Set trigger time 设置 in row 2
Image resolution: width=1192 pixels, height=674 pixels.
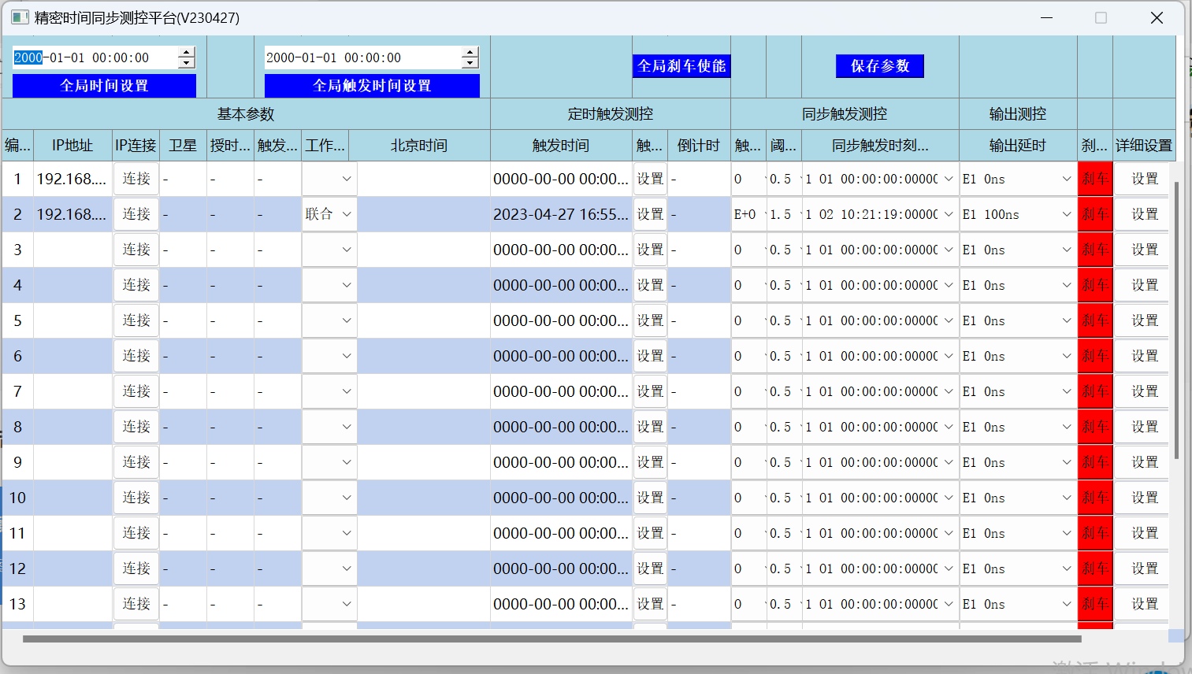[x=650, y=214]
